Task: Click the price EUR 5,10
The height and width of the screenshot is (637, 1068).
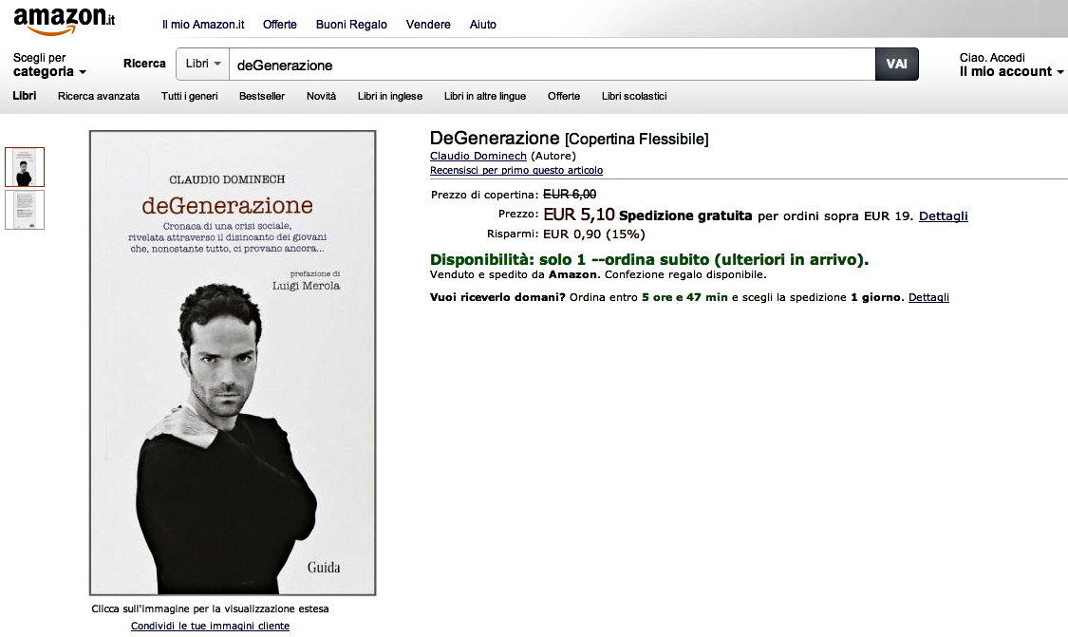Action: [579, 215]
